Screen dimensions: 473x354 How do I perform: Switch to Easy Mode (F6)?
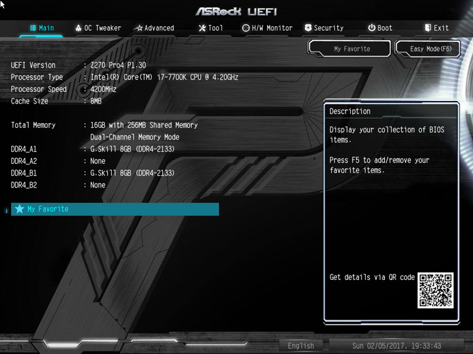click(428, 49)
